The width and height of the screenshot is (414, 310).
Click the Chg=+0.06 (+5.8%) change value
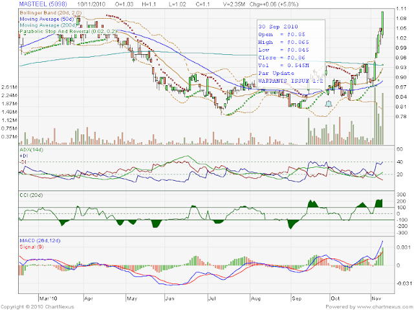tap(274, 5)
